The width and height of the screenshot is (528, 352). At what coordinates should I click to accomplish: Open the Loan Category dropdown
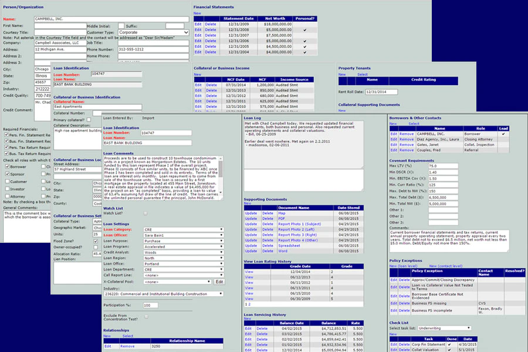(184, 230)
